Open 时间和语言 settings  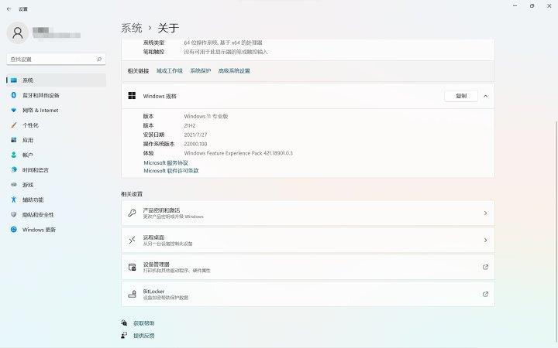(x=57, y=169)
